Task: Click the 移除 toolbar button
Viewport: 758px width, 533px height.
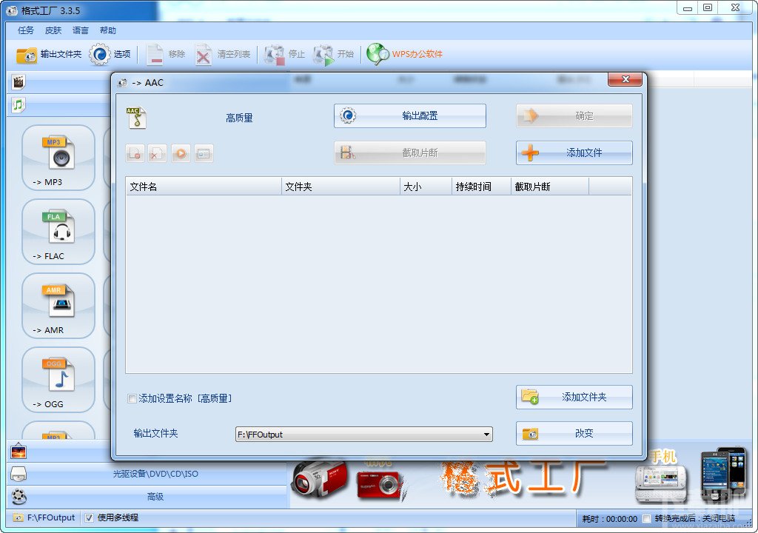Action: [x=166, y=54]
